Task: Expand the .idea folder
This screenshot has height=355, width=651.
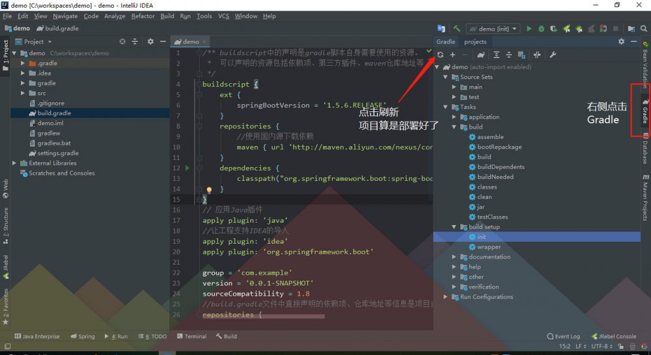Action: 23,73
